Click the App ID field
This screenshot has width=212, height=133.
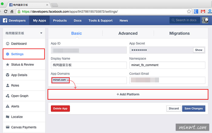coord(89,50)
